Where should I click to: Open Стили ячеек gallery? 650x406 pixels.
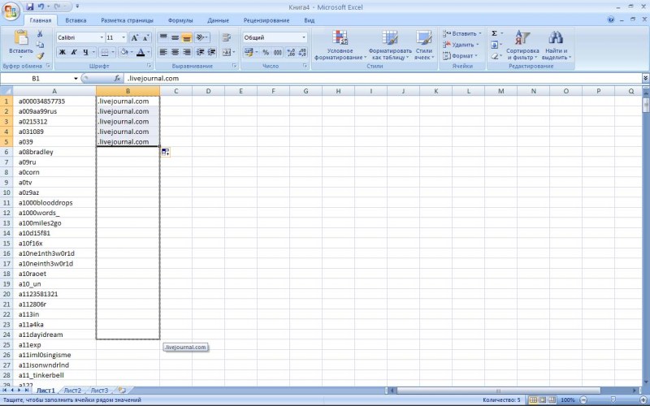coord(424,45)
